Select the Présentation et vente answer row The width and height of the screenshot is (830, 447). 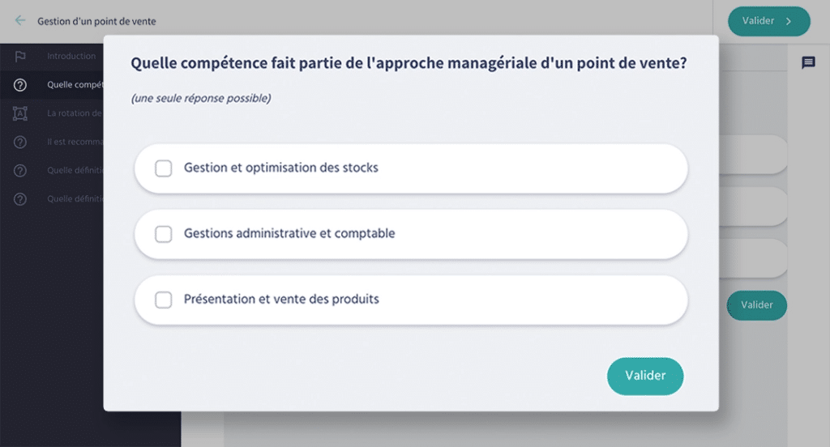411,300
